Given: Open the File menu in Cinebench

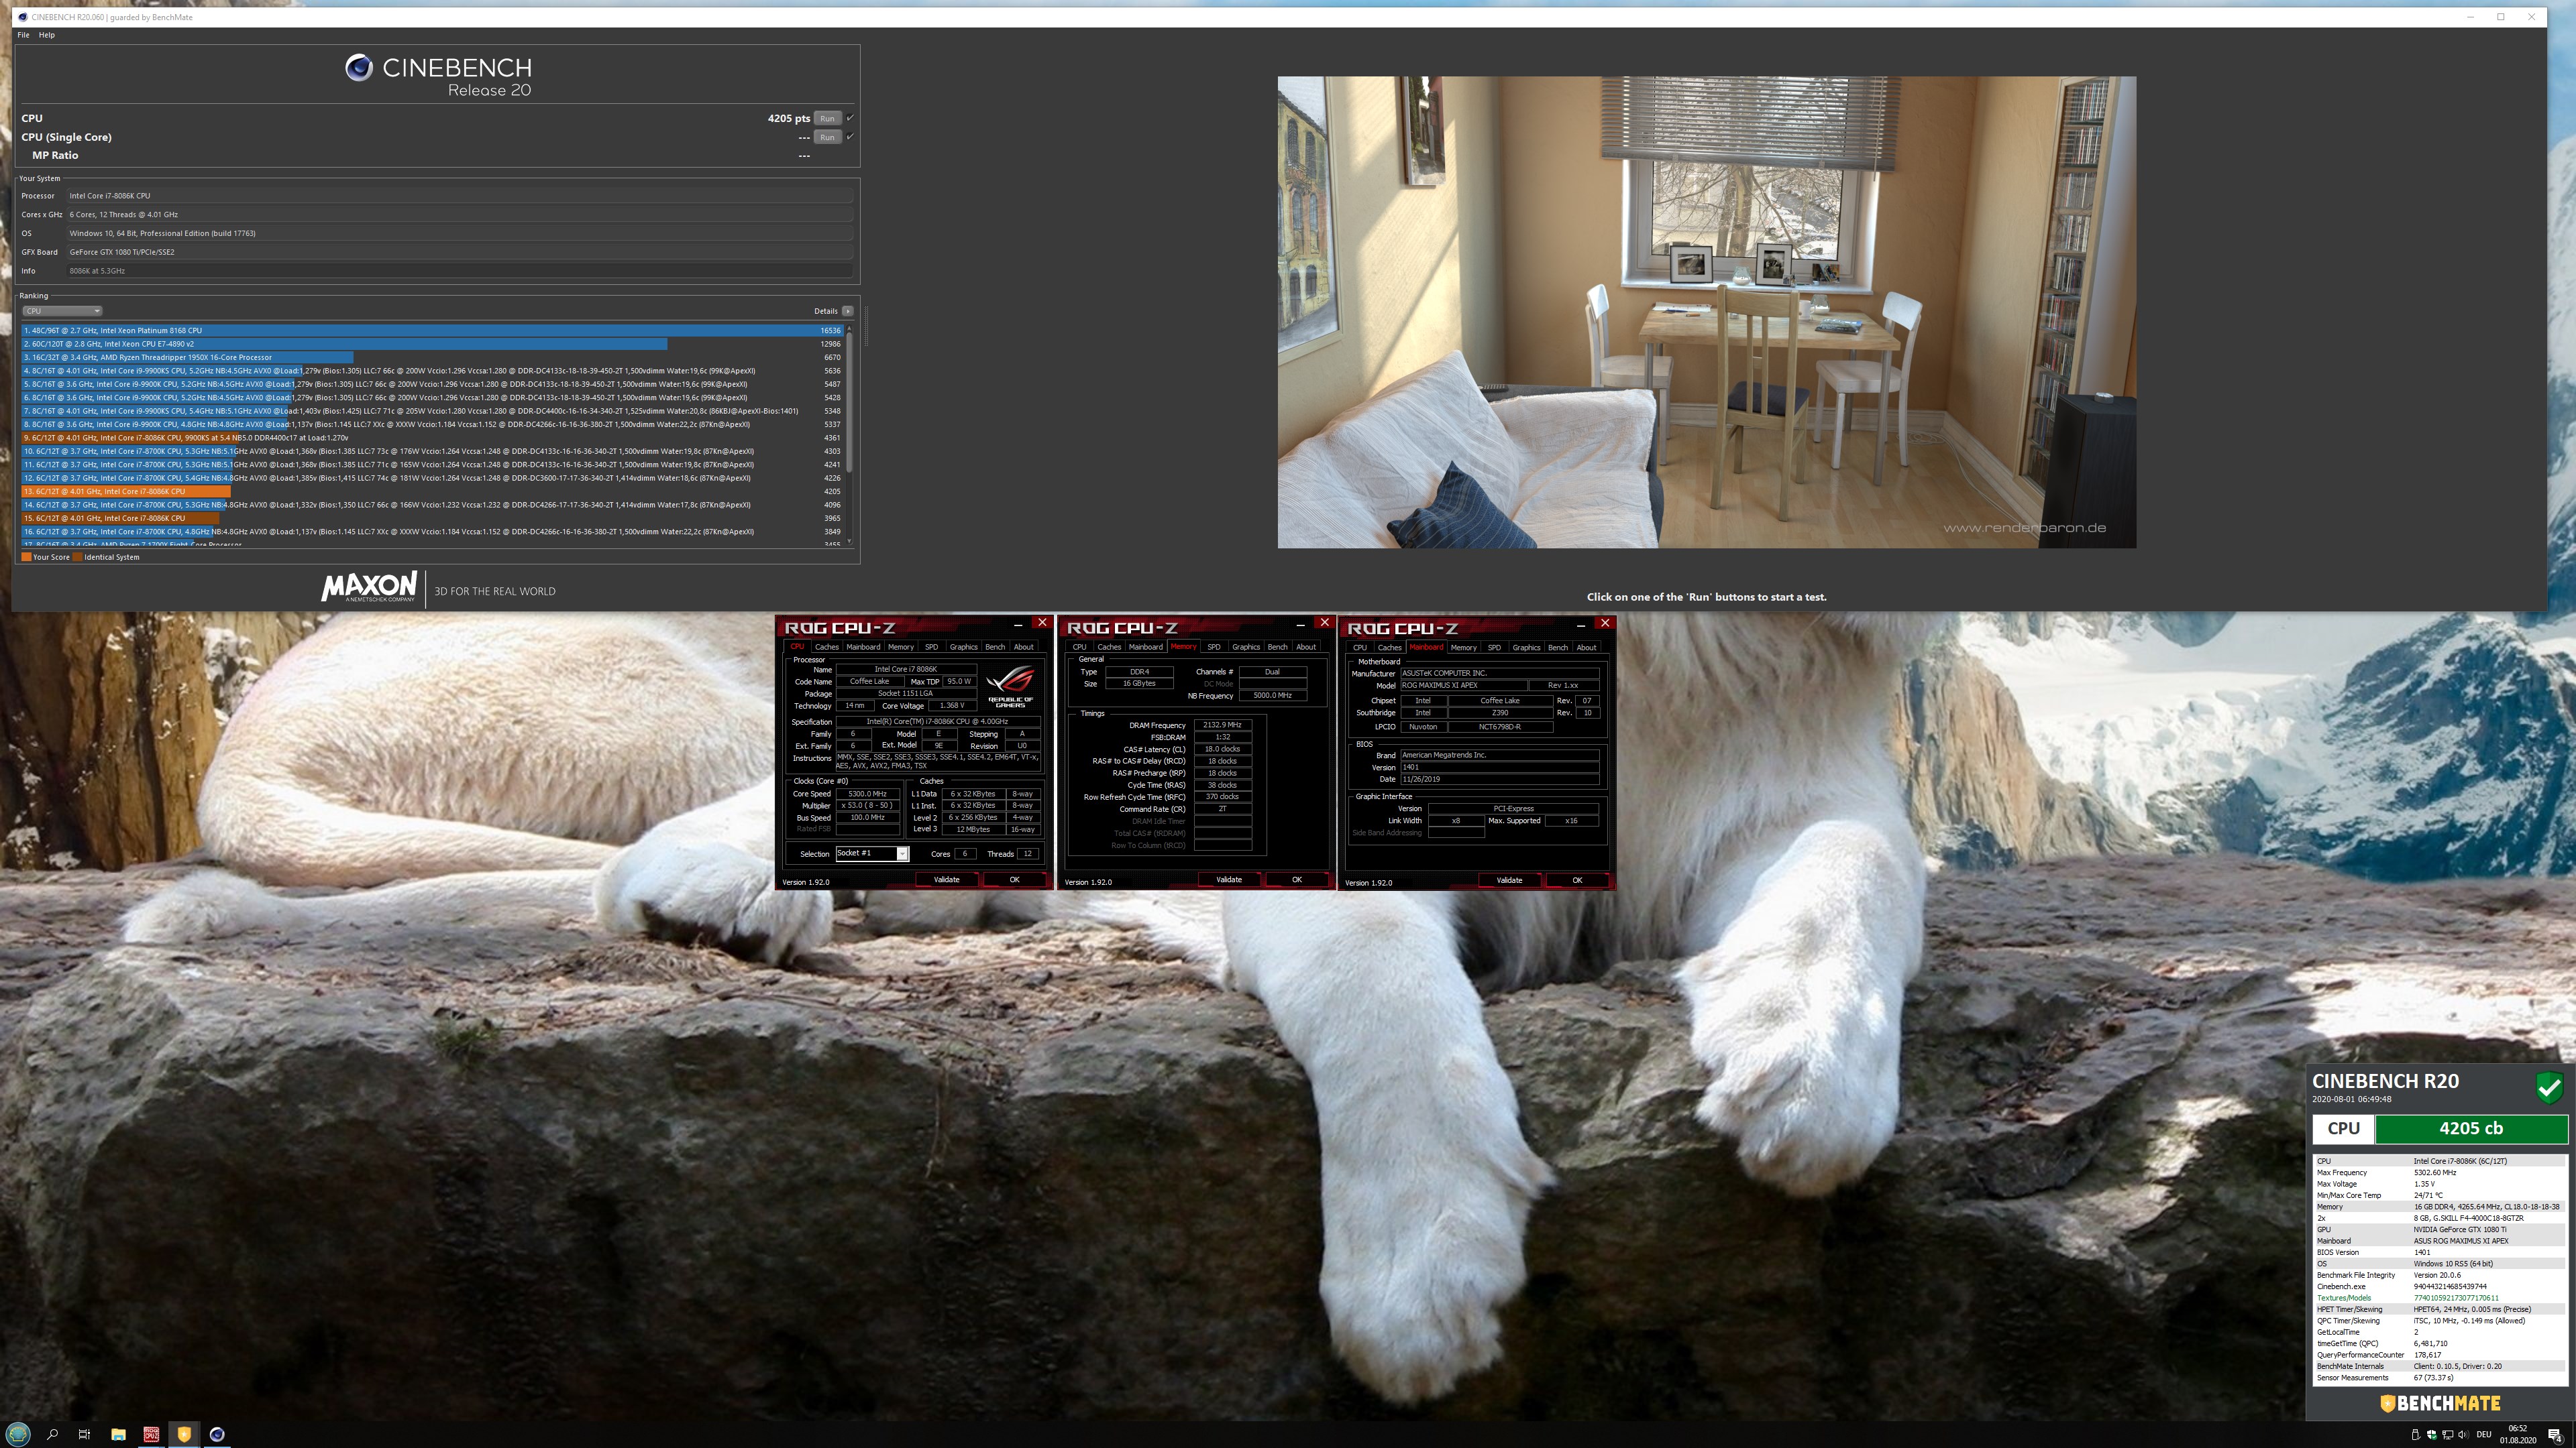Looking at the screenshot, I should pyautogui.click(x=23, y=35).
